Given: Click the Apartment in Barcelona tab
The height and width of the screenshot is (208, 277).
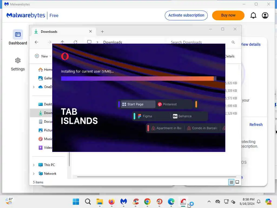Looking at the screenshot, I should point(167,128).
